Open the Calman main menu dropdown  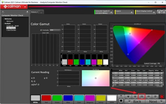point(25,7)
